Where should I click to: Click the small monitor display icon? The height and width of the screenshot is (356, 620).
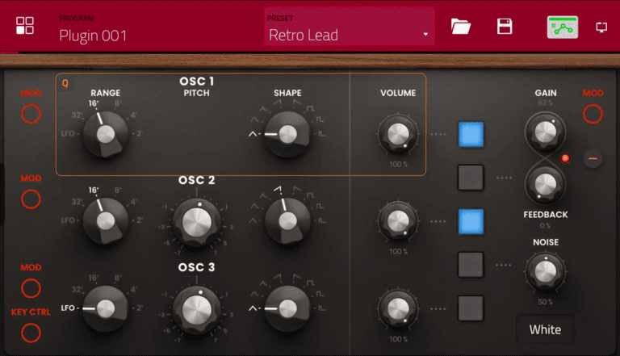click(601, 27)
